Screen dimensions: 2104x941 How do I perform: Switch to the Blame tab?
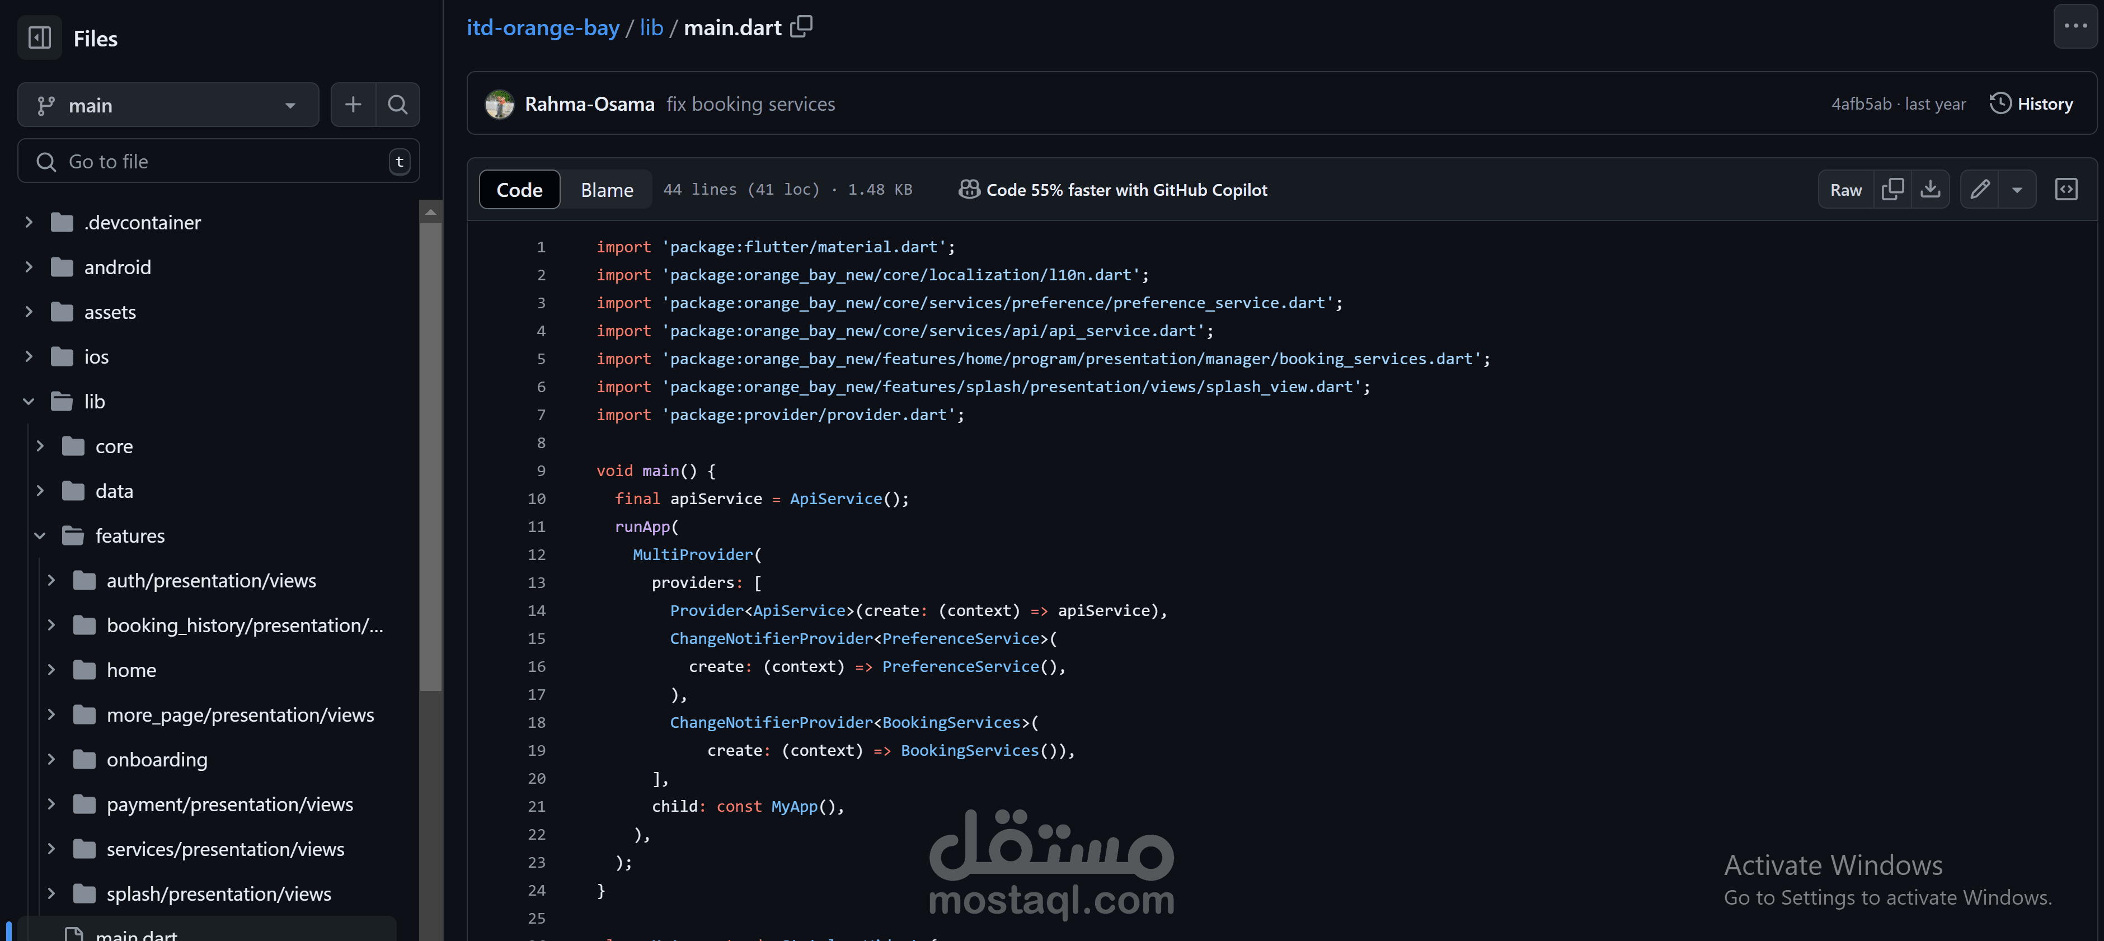coord(607,190)
